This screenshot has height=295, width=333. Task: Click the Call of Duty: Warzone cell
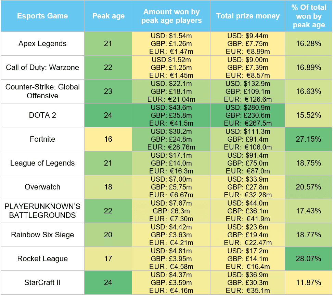pos(42,68)
